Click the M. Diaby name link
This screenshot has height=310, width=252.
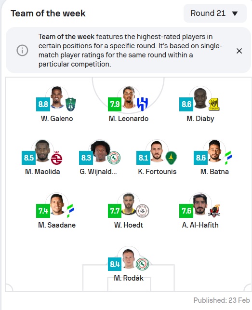(200, 119)
